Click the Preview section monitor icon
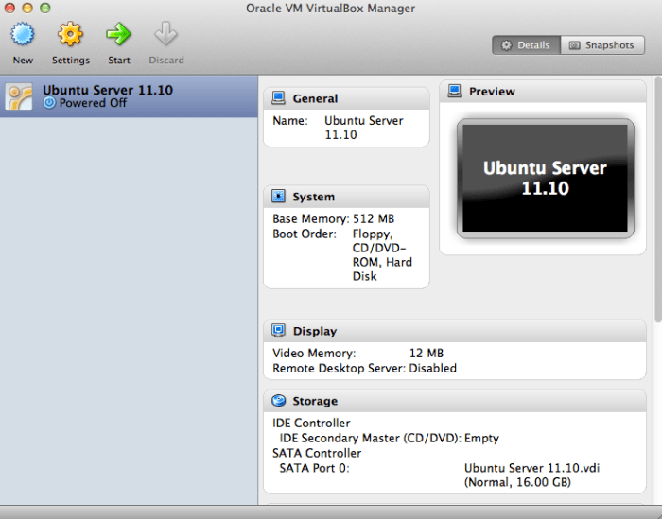662x519 pixels. click(x=455, y=92)
